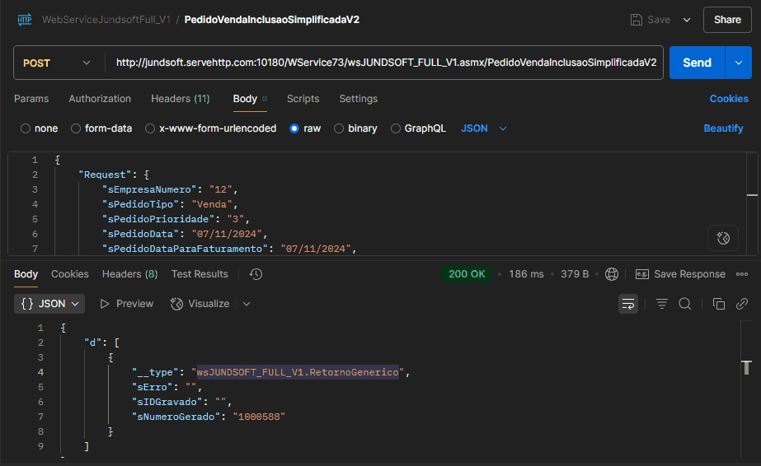Click the response history clock icon
Screen dimensions: 761x466
pos(256,274)
